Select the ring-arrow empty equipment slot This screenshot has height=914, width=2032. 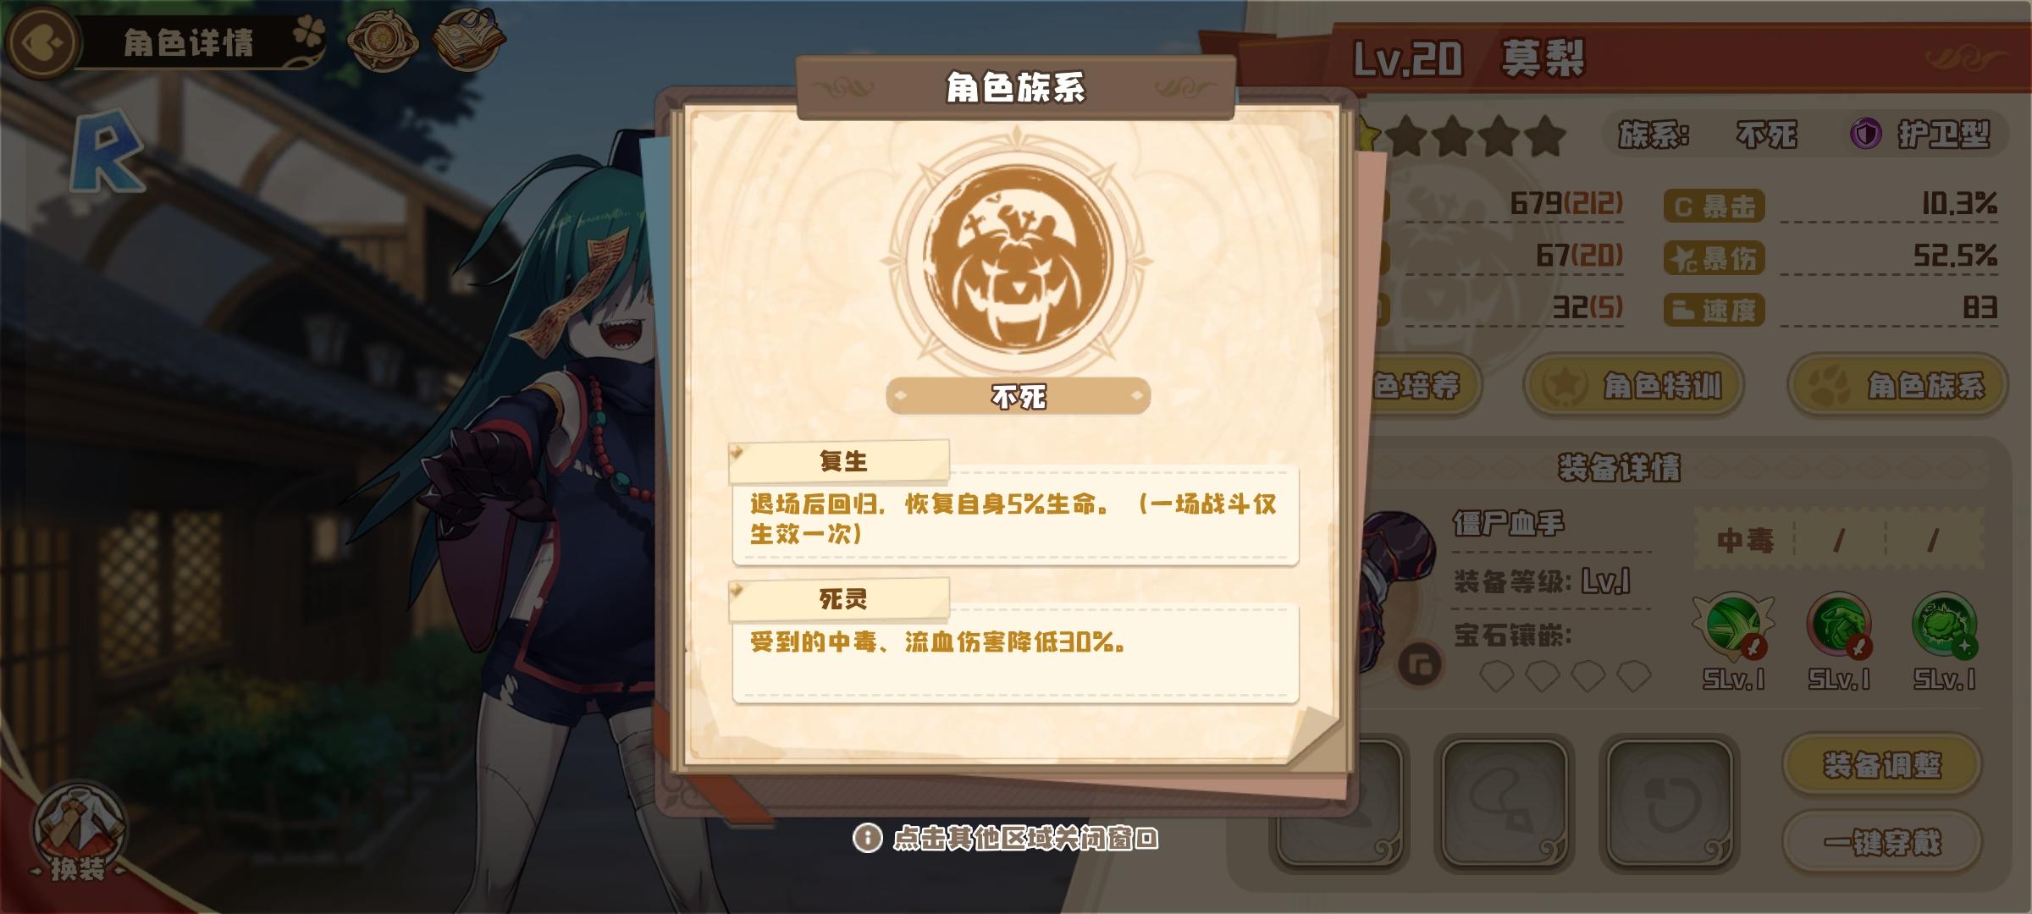[1668, 803]
